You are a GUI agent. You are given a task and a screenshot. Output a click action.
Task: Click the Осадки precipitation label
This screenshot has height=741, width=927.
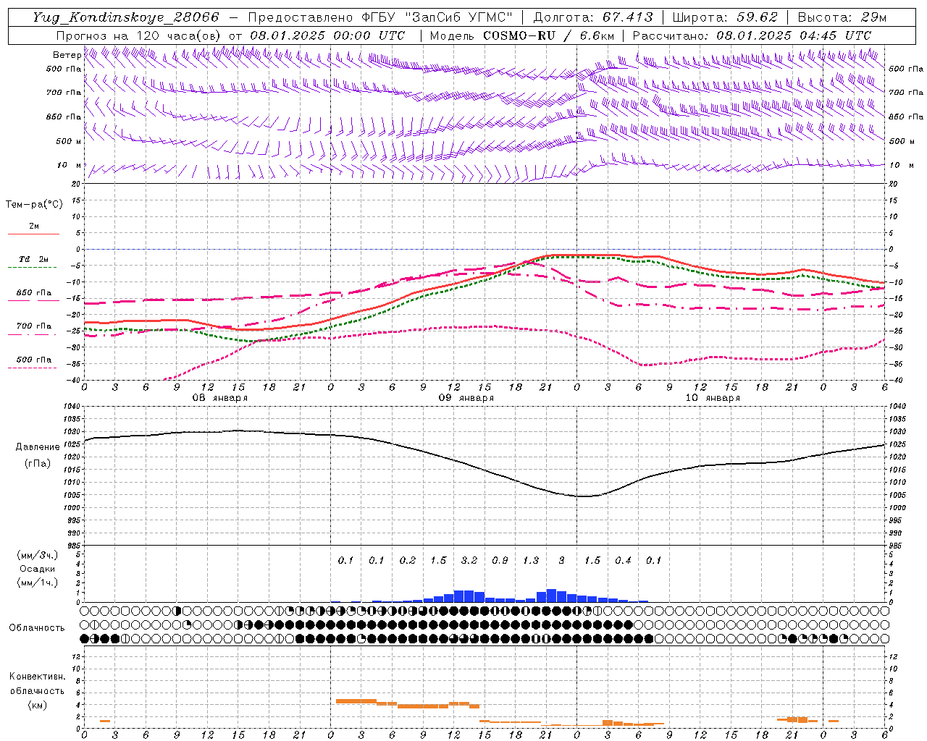(x=37, y=569)
